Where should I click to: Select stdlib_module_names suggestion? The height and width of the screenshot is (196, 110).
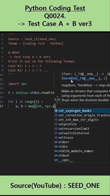(82, 151)
